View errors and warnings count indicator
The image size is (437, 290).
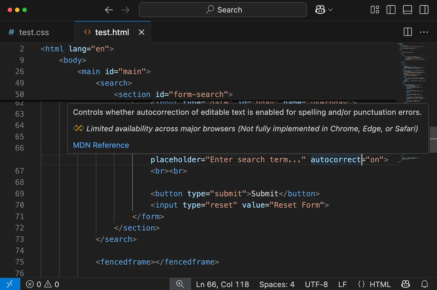(42, 284)
